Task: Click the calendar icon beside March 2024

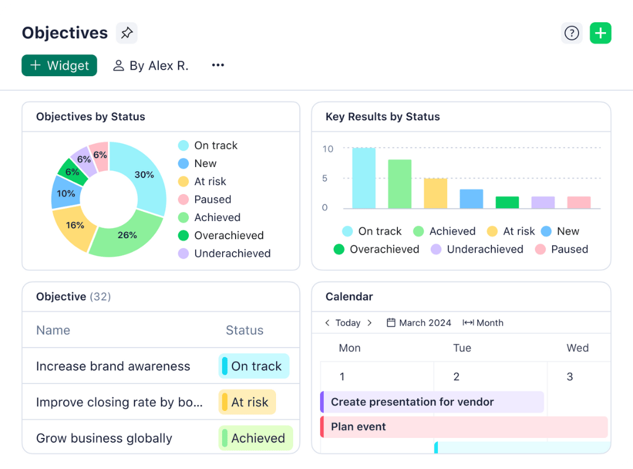Action: pos(390,322)
